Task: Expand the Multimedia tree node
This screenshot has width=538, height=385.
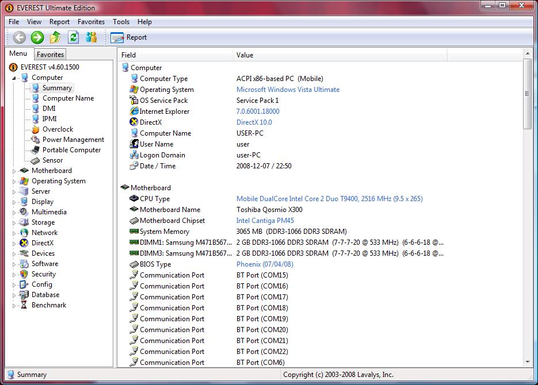Action: click(14, 213)
